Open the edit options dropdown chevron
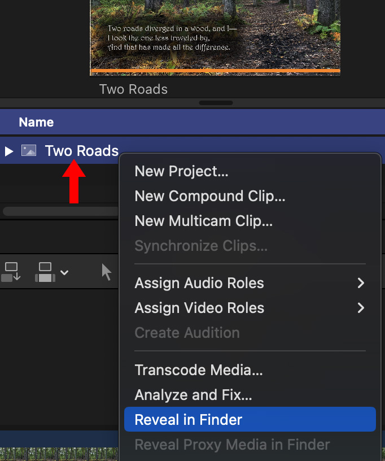Screen dimensions: 385x461 point(64,272)
